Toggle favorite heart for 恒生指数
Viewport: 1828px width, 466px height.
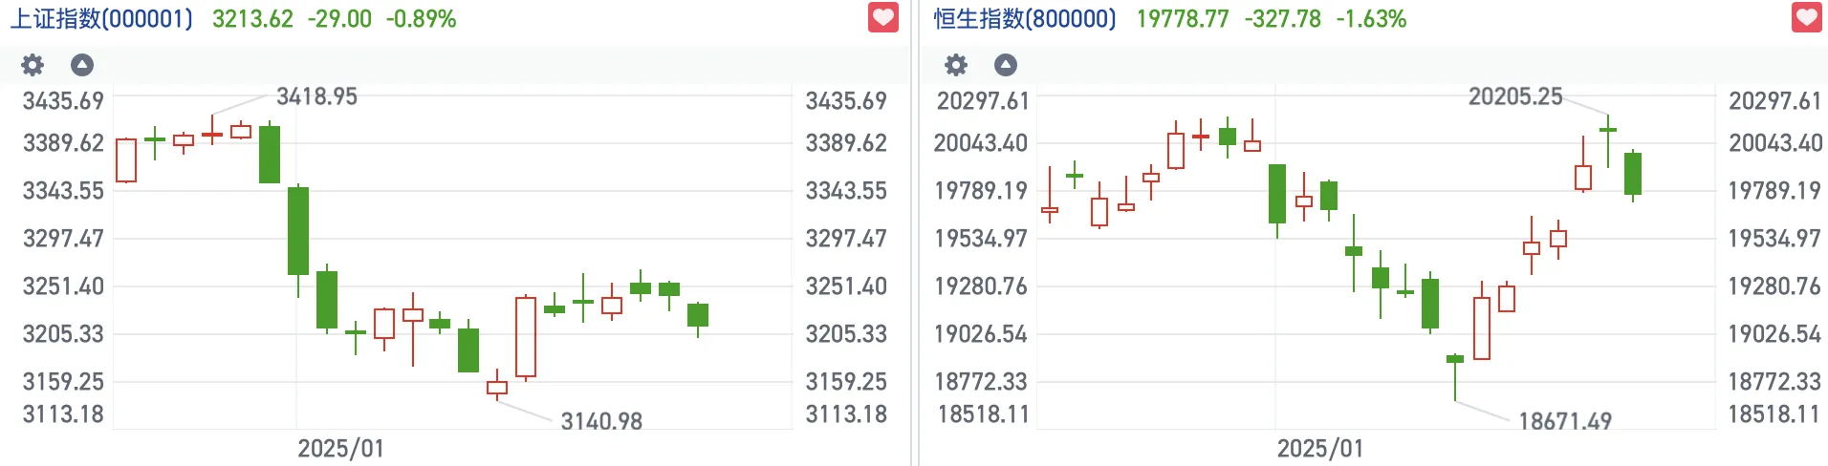tap(1806, 18)
